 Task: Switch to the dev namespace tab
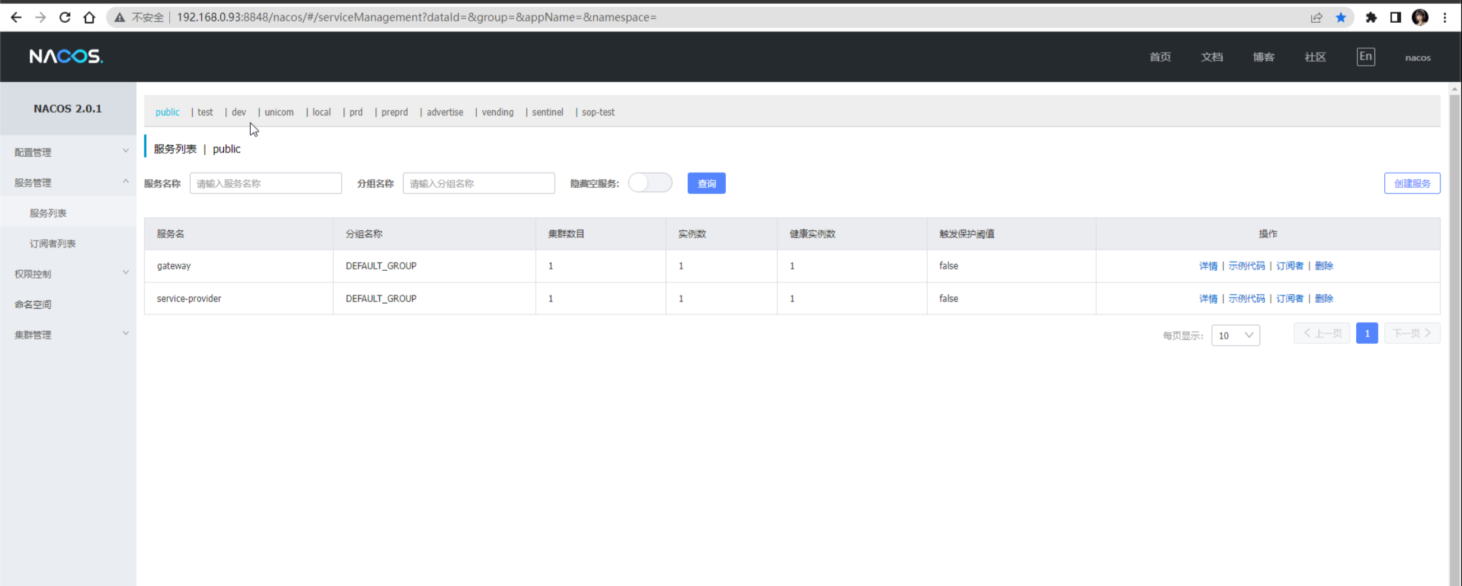click(x=238, y=112)
